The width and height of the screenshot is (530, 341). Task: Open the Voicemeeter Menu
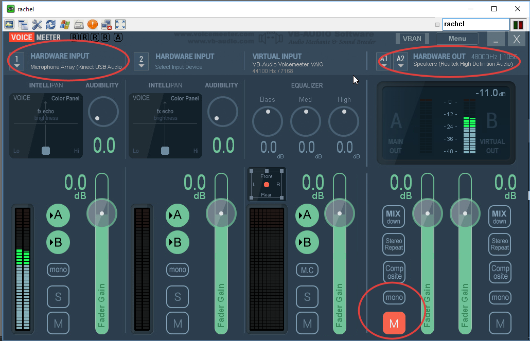coord(457,39)
